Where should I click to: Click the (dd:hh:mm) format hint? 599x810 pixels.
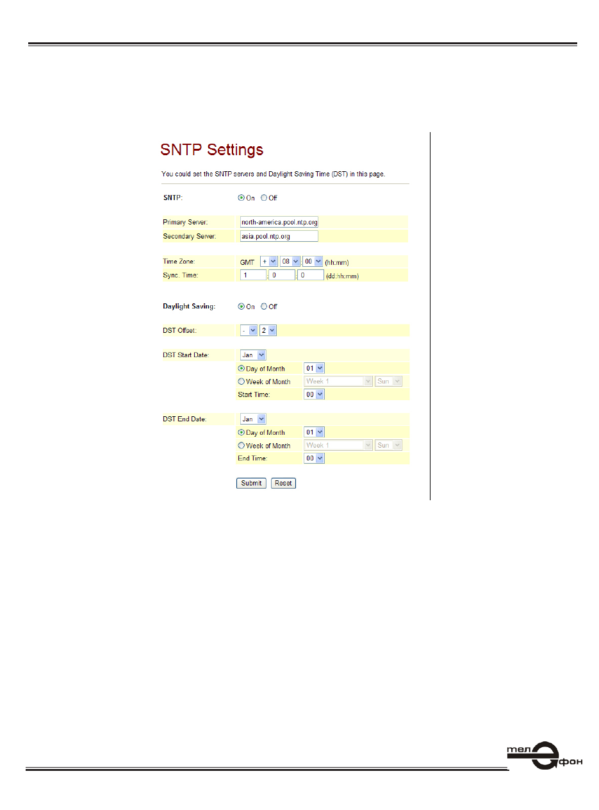(343, 276)
